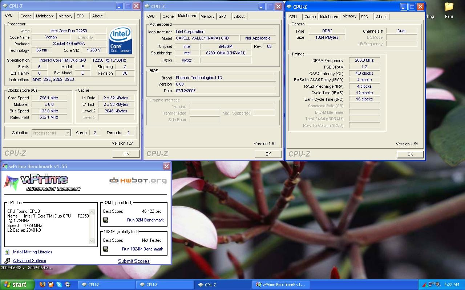
Task: Switch to Cache tab in the CPU window
Action: point(26,16)
